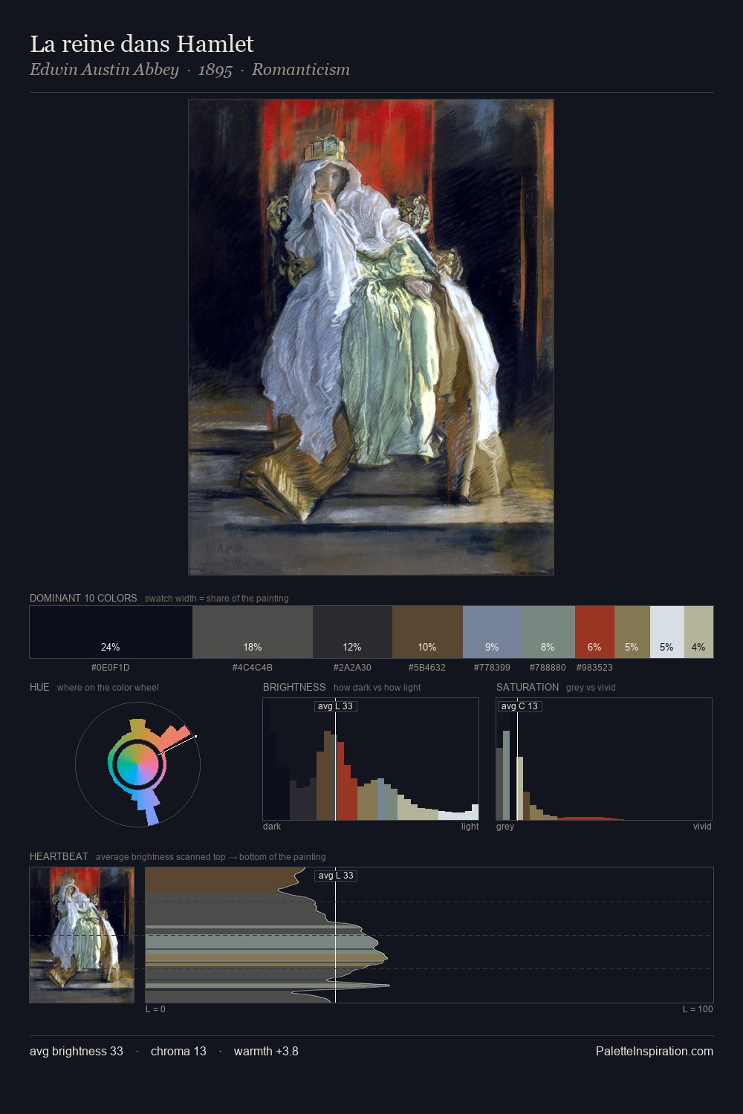This screenshot has height=1114, width=743.
Task: Click hex label '#778399'
Action: pos(492,668)
